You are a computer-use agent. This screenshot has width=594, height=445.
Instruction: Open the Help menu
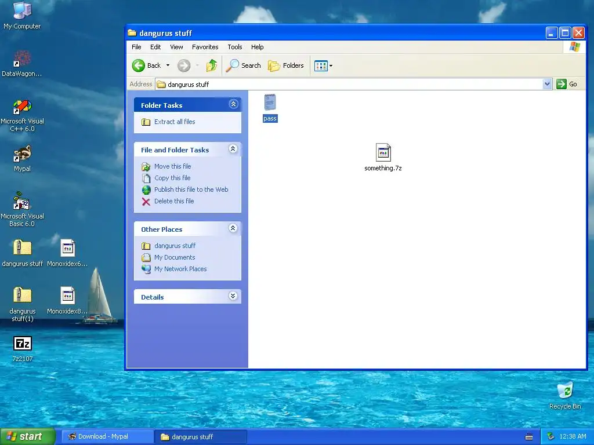coord(257,47)
